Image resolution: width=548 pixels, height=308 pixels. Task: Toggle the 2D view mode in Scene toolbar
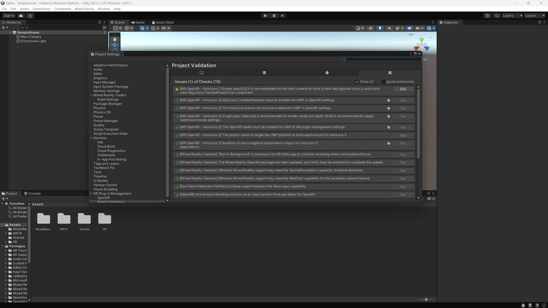[370, 28]
